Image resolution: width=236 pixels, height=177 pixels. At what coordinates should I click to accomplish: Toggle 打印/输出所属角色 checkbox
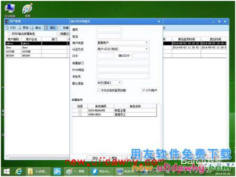[x=9, y=34]
